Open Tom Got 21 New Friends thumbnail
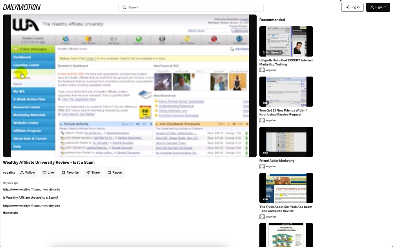 pyautogui.click(x=286, y=91)
